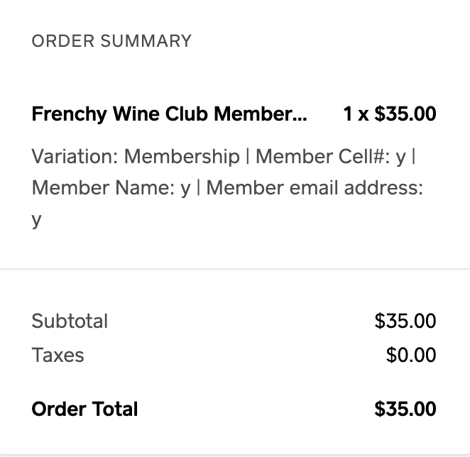
Task: Click the ORDER SUMMARY heading
Action: (x=111, y=41)
